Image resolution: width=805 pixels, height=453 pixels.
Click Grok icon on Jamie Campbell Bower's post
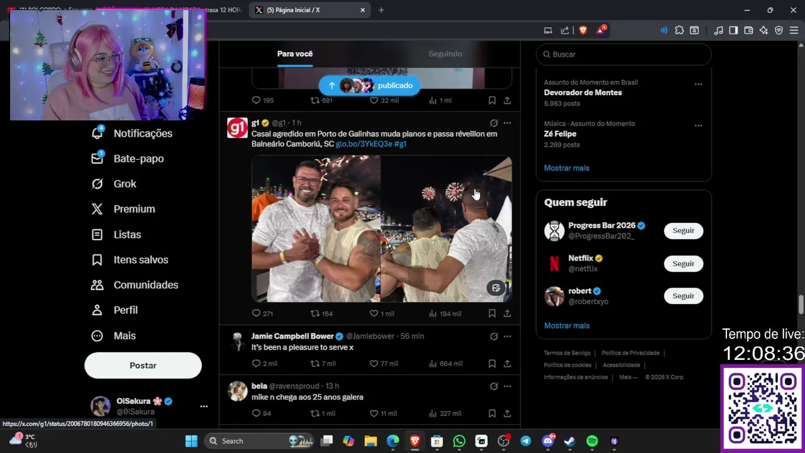(x=494, y=336)
